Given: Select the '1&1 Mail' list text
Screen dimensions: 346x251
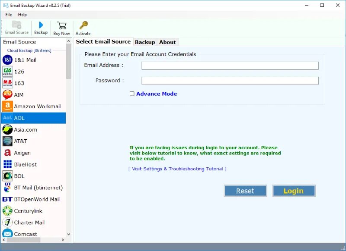Looking at the screenshot, I should [25, 60].
